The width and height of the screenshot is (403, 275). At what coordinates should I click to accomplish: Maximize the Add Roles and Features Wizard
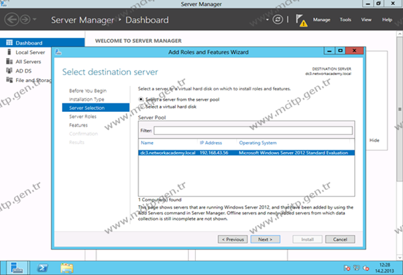click(x=340, y=51)
